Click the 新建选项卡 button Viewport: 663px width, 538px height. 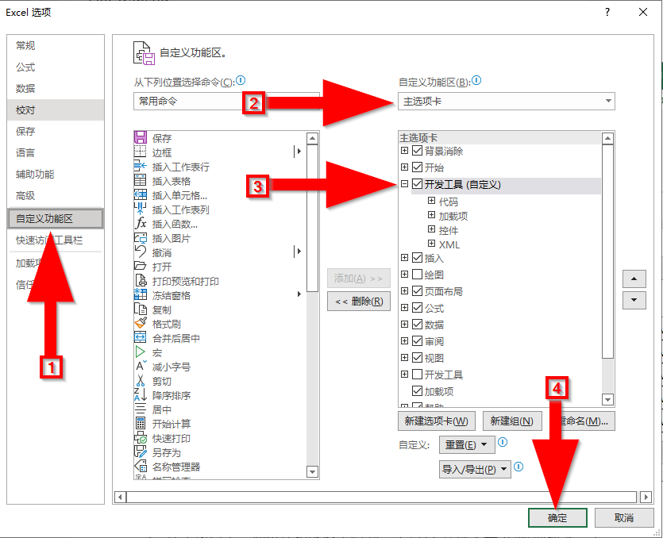tap(437, 421)
